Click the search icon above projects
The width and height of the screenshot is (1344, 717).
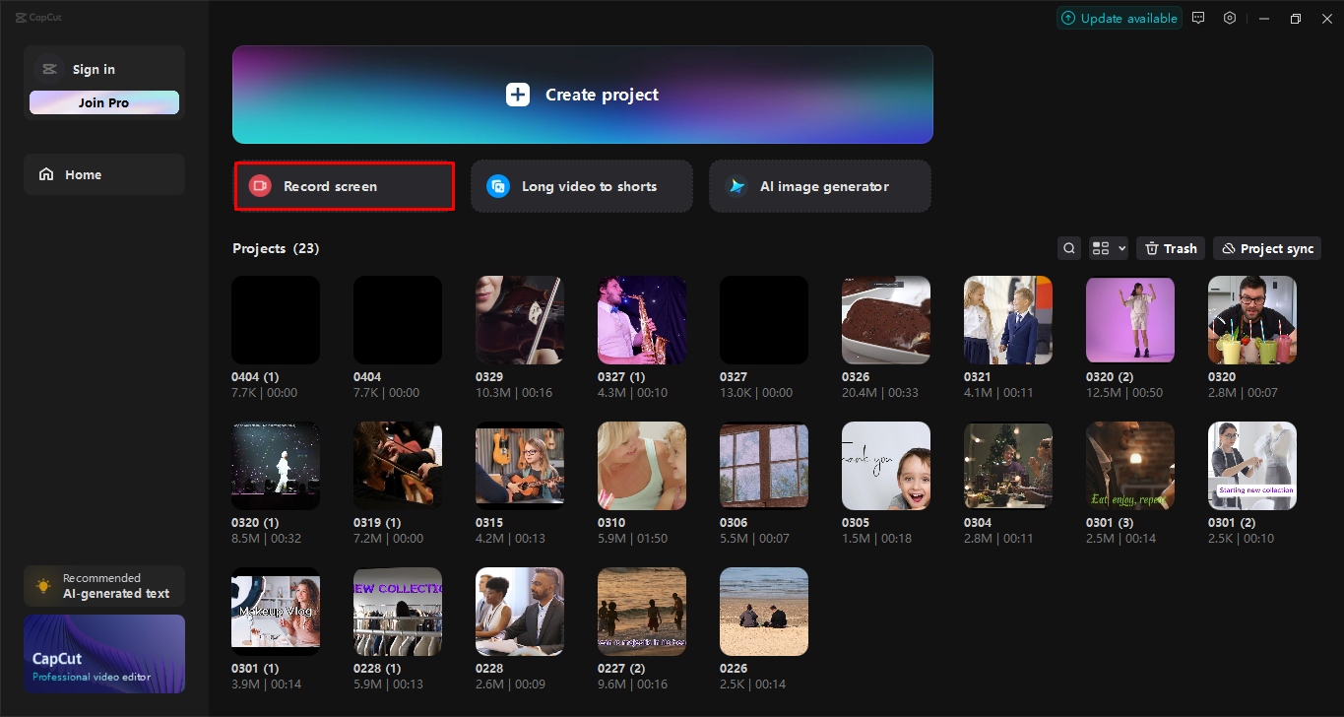click(1069, 247)
